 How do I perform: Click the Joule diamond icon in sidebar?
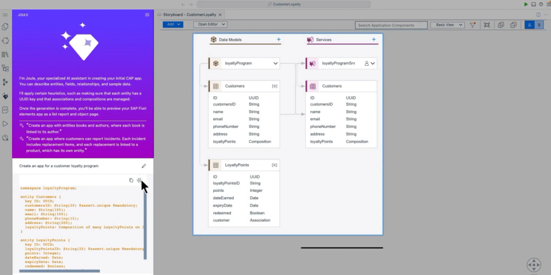point(5,96)
